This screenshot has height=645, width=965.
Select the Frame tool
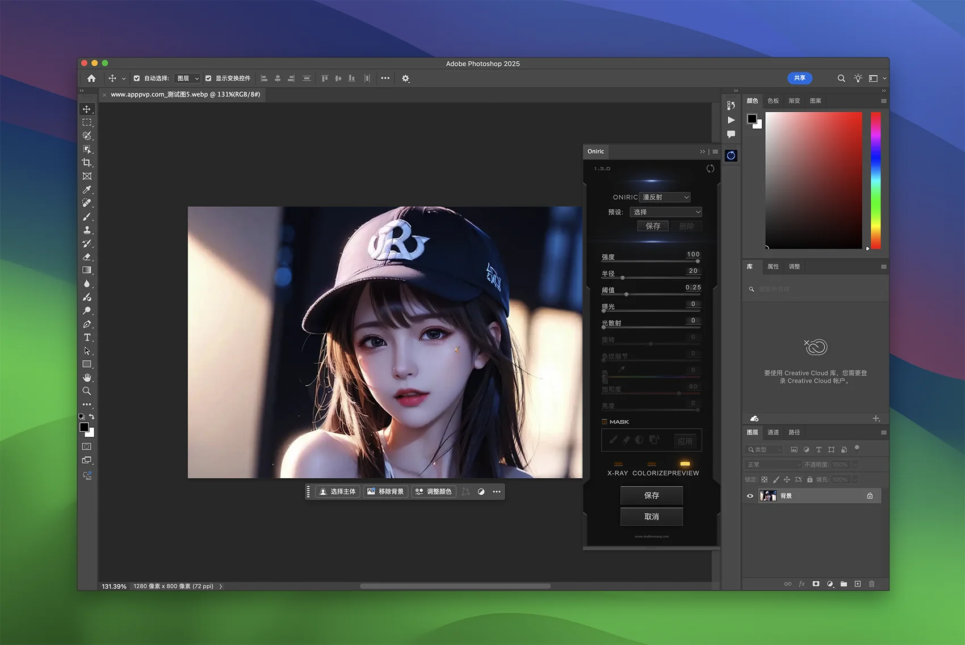(87, 176)
